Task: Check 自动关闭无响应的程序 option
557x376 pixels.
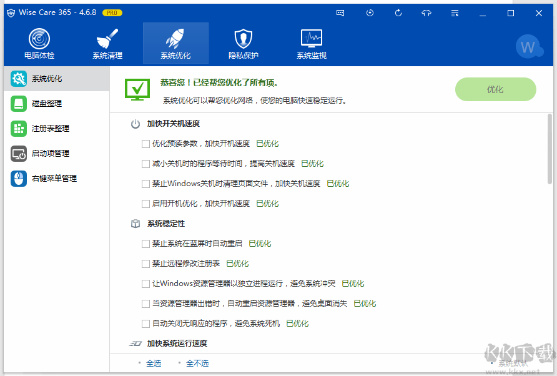Action: pyautogui.click(x=145, y=323)
